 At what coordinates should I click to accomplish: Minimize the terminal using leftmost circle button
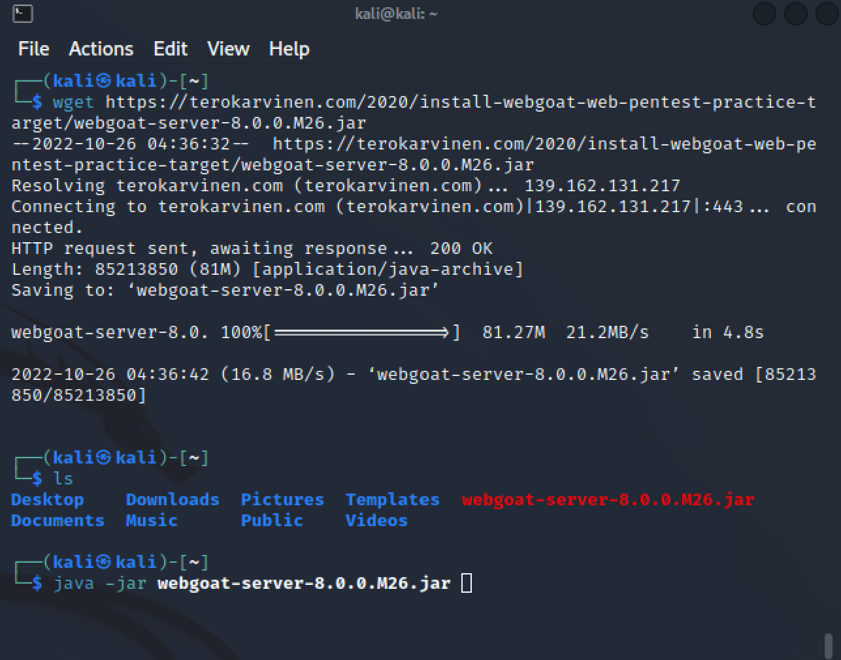coord(765,14)
